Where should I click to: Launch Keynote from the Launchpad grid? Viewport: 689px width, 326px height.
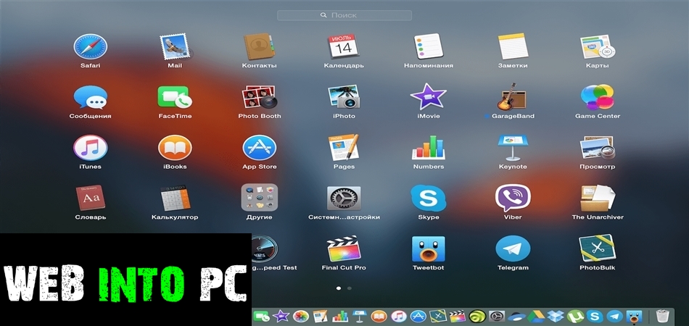513,147
